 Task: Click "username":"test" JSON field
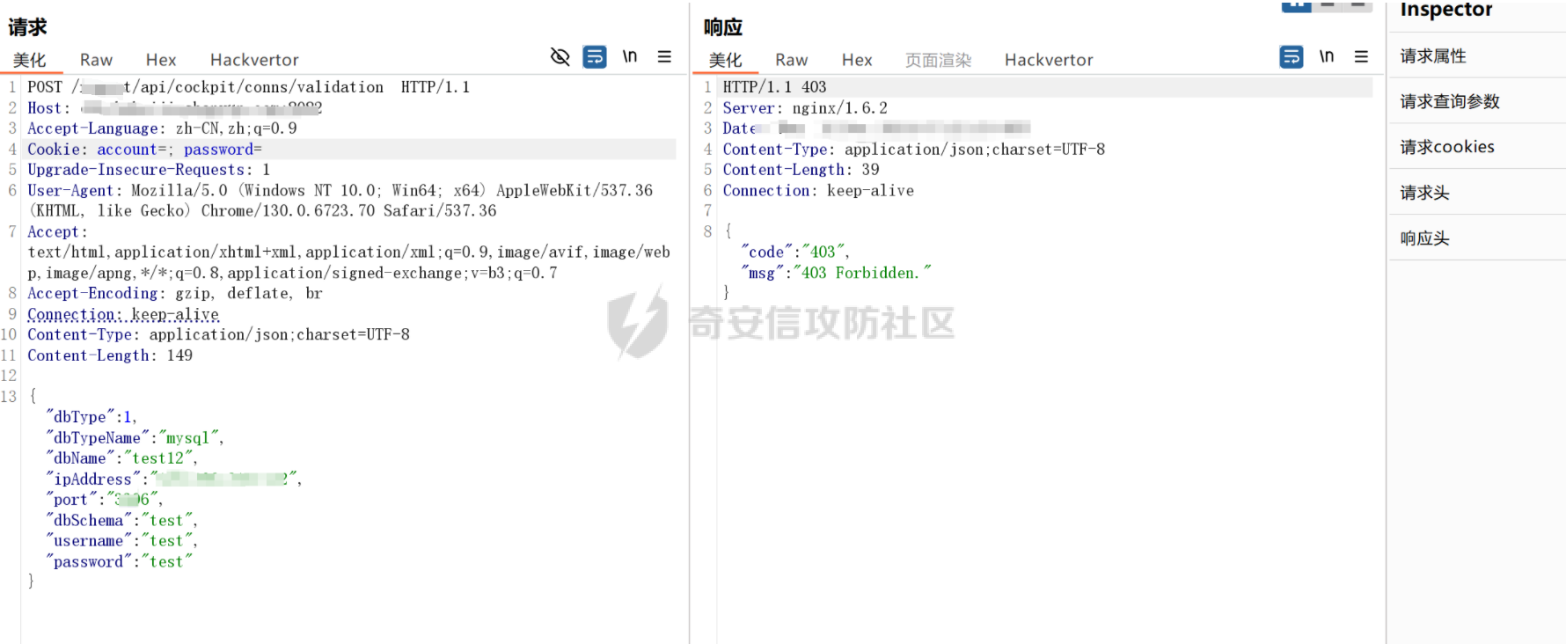(121, 541)
